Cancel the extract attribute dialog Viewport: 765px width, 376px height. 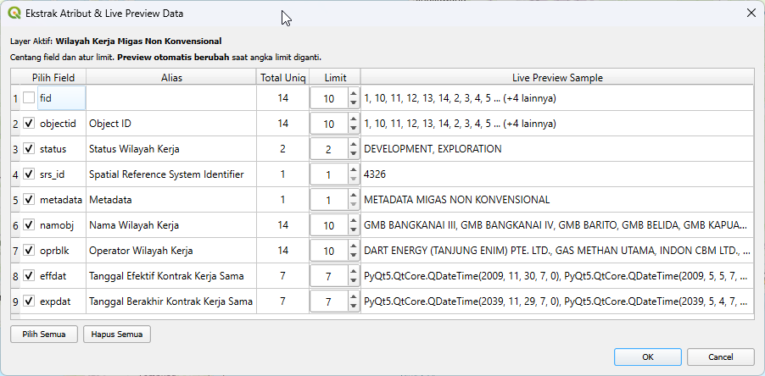720,357
